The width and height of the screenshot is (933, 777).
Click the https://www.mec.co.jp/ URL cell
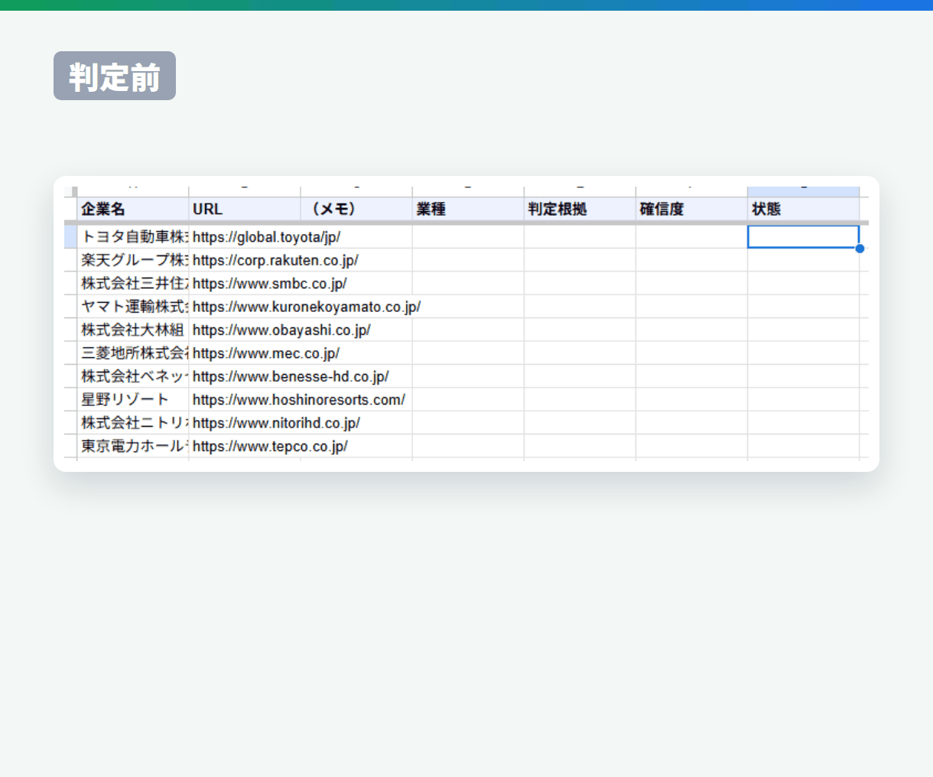(x=245, y=353)
